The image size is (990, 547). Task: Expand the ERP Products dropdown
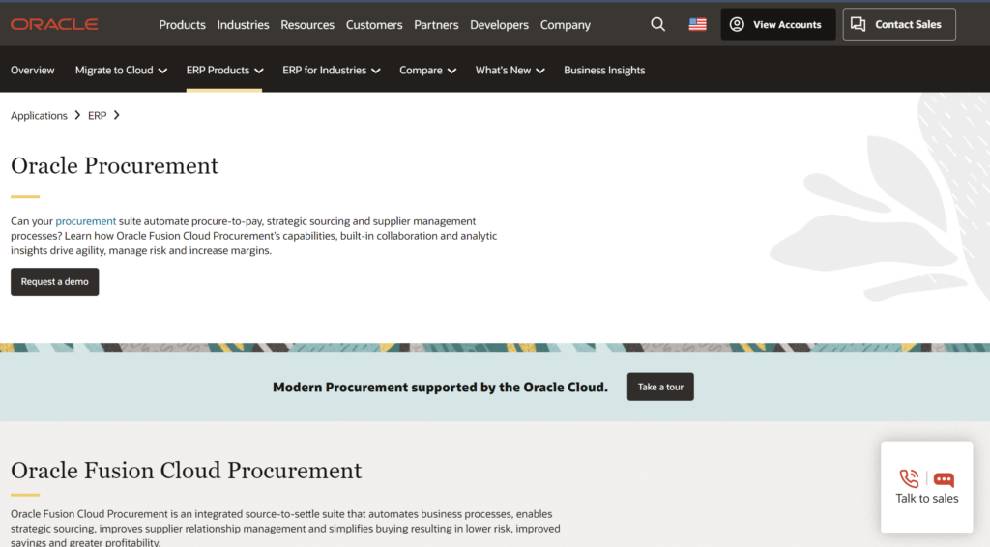click(x=224, y=71)
